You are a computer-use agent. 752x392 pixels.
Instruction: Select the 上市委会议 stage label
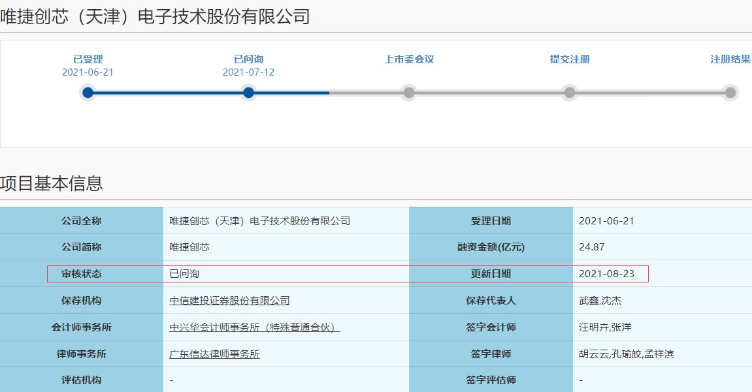(x=409, y=59)
